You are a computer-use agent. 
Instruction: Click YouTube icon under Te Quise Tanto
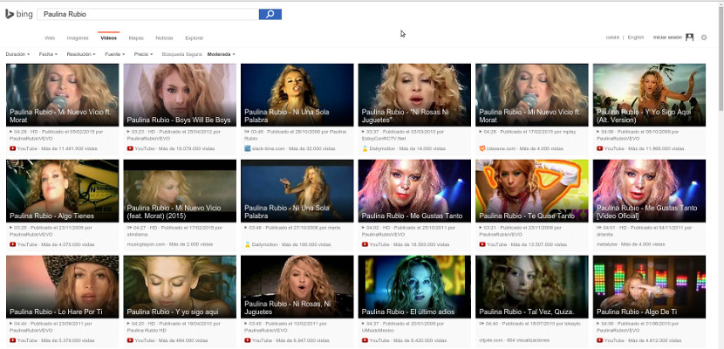[x=482, y=244]
